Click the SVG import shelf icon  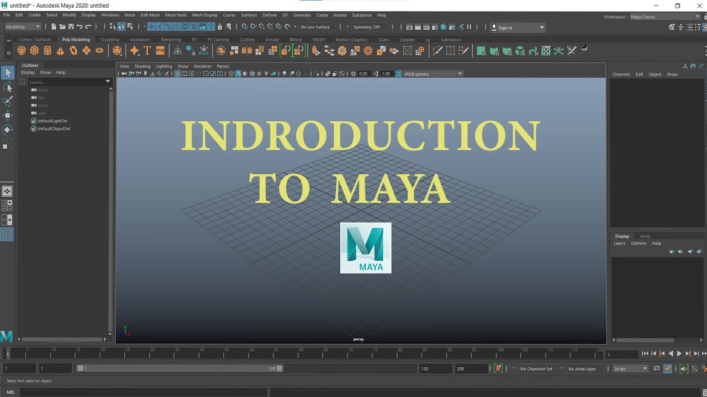click(x=160, y=51)
